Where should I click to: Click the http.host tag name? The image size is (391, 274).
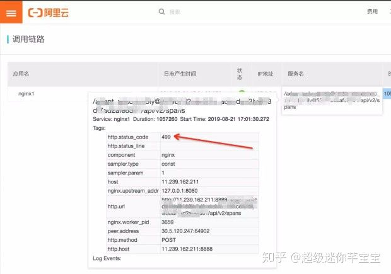click(x=119, y=249)
